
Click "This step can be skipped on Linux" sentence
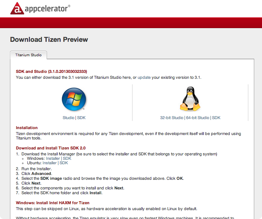tap(107, 209)
